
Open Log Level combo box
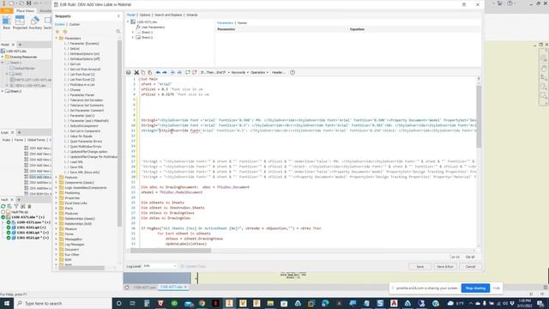click(x=160, y=266)
